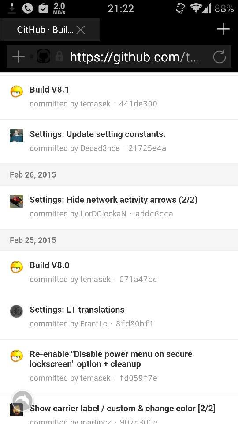Tap temasek smiley avatar beside Build V8.0
This screenshot has height=424, width=238.
point(16,267)
